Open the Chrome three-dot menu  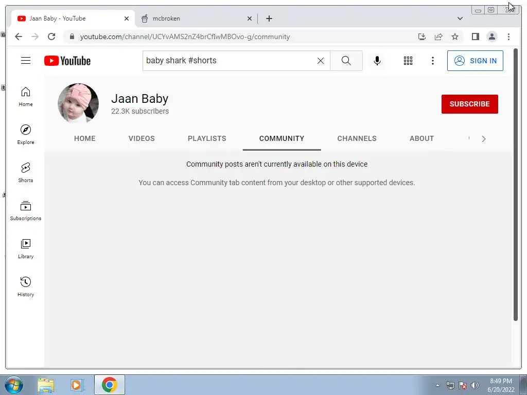click(508, 37)
